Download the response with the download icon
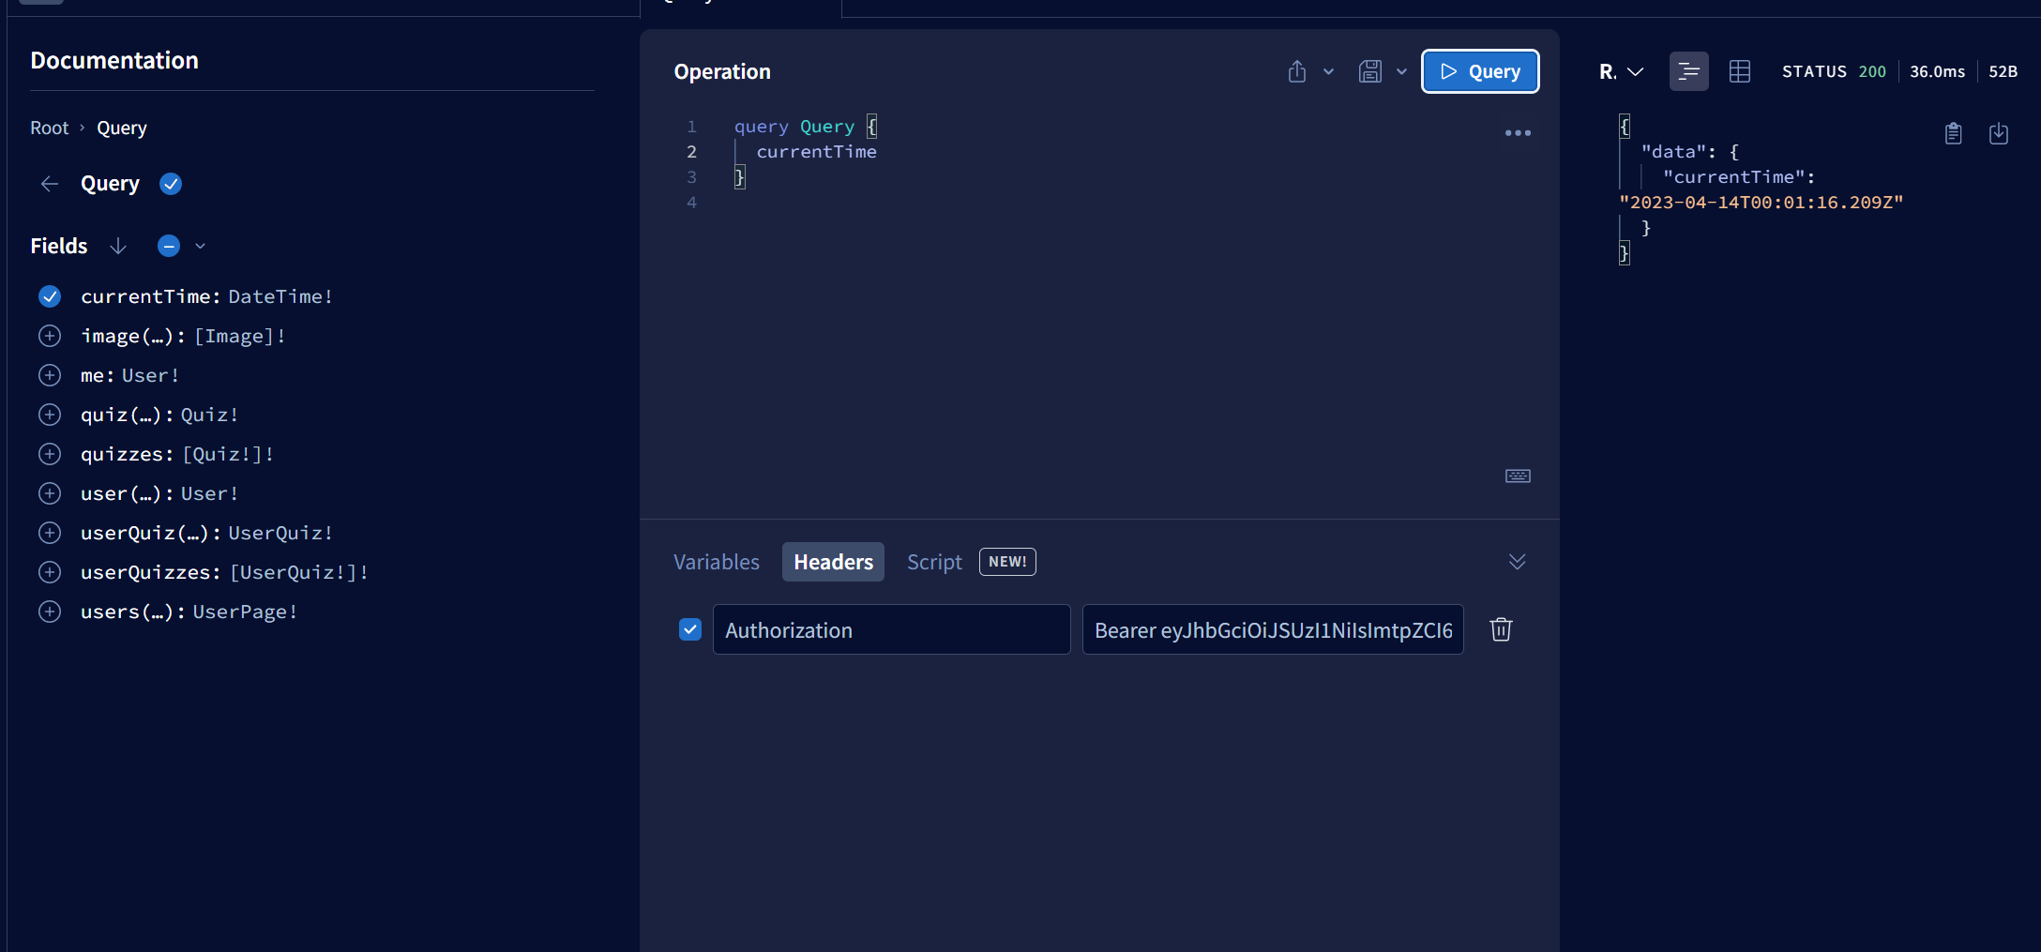This screenshot has width=2041, height=952. [1999, 133]
